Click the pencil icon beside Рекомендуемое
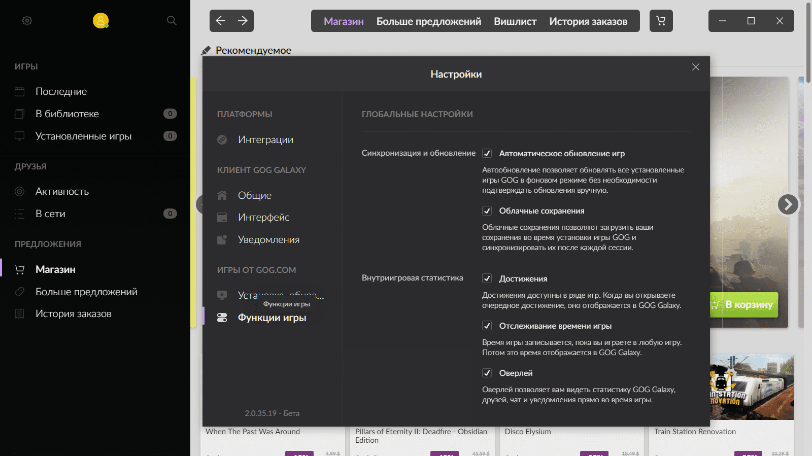 tap(206, 51)
